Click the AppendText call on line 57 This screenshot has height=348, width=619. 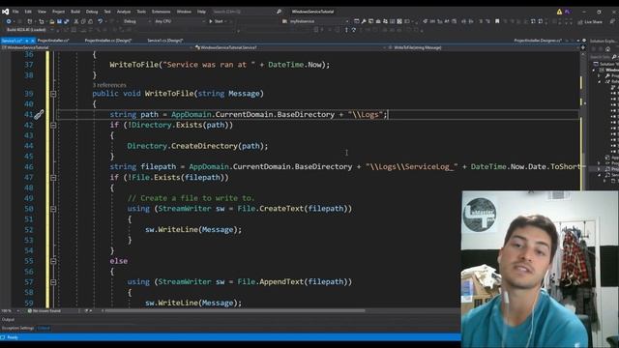point(281,282)
